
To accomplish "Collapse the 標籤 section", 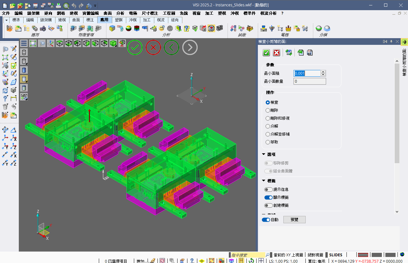I will [x=264, y=181].
